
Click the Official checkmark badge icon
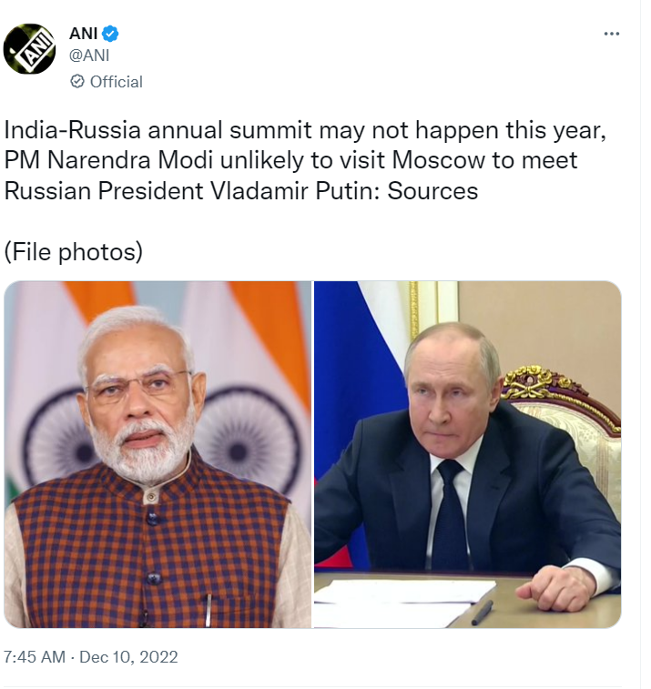coord(77,82)
